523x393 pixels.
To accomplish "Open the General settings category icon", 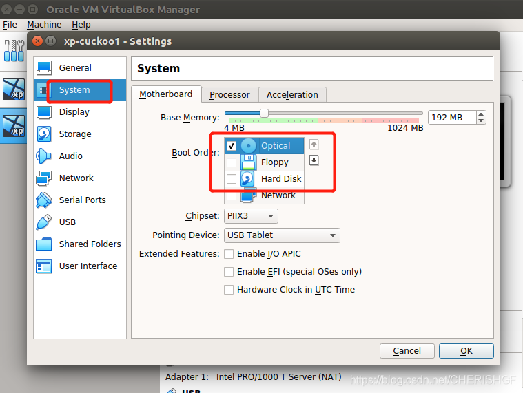I will point(44,67).
